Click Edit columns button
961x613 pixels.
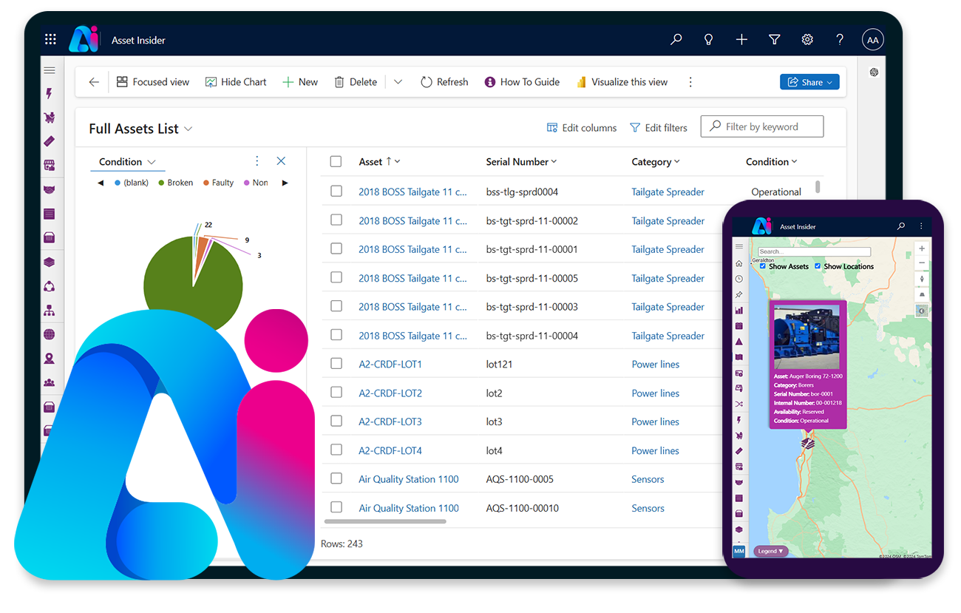point(582,128)
